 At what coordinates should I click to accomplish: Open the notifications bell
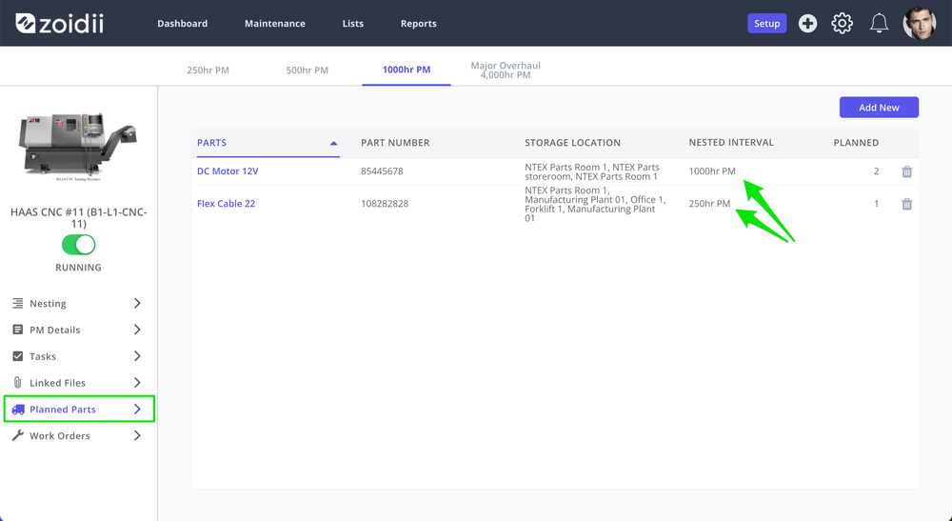[x=879, y=24]
